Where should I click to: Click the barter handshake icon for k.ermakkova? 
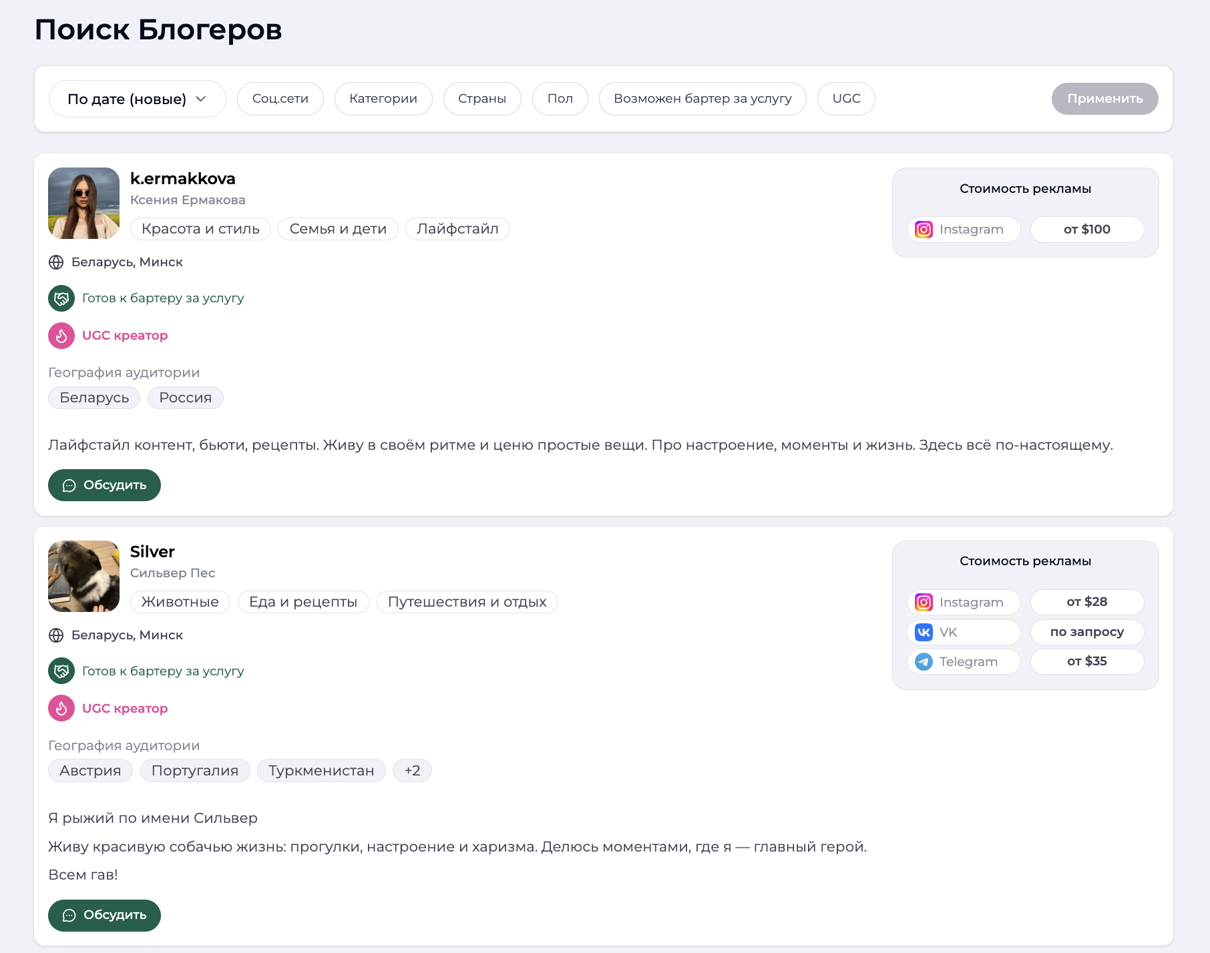coord(61,298)
